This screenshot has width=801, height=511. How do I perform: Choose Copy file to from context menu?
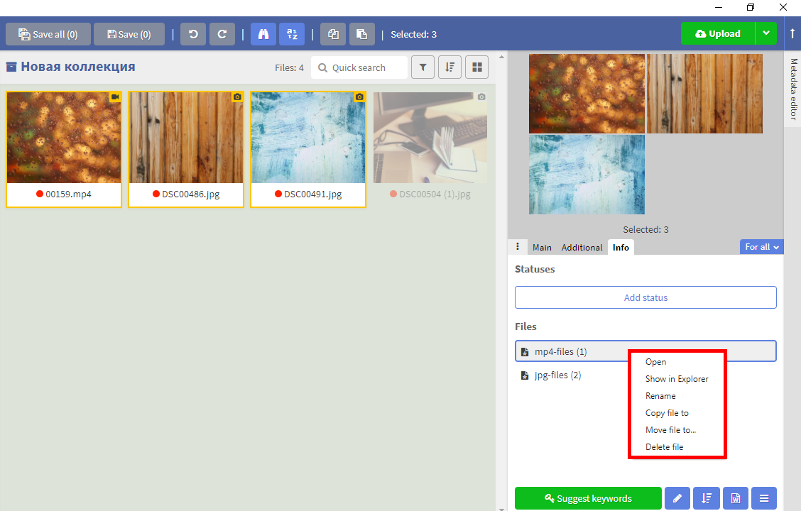(667, 412)
